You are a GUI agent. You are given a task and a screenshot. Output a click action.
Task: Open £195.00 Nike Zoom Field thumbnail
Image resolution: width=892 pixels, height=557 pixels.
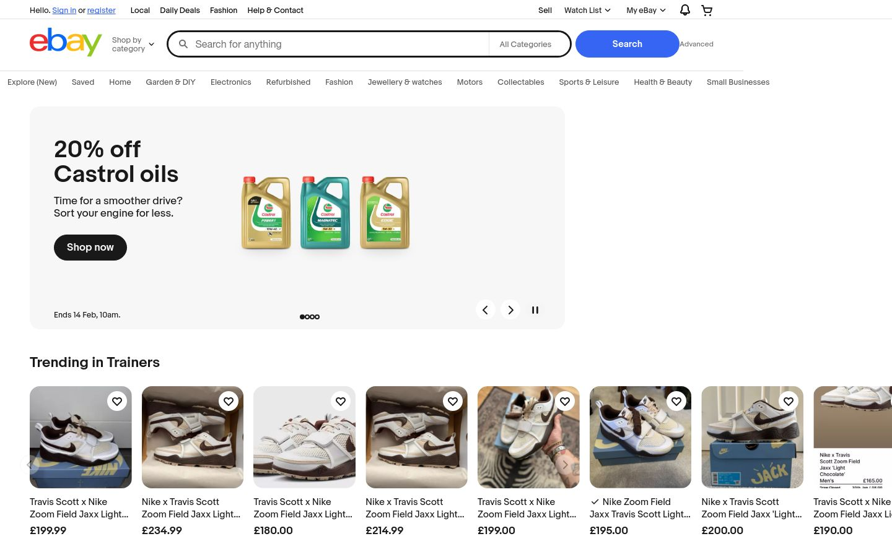[x=641, y=437]
